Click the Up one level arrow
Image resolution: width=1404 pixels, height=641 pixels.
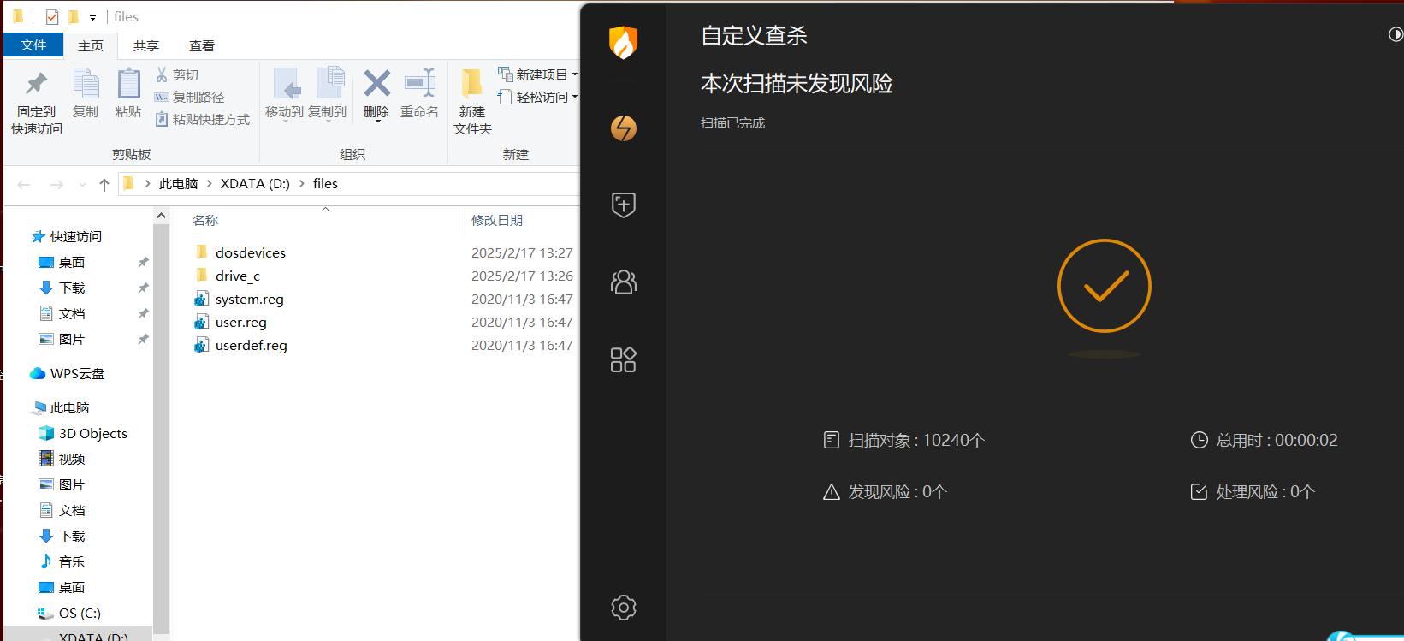click(104, 184)
